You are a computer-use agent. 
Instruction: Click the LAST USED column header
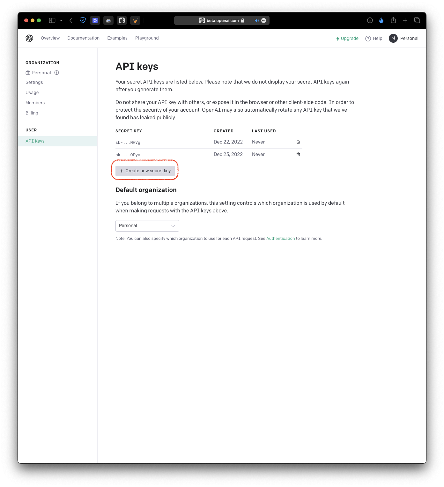tap(264, 131)
